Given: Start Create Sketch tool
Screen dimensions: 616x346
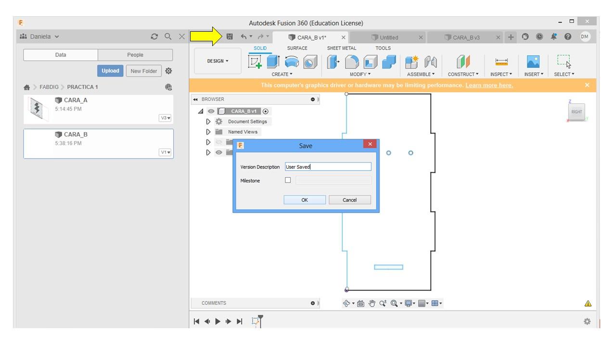Looking at the screenshot, I should (255, 62).
